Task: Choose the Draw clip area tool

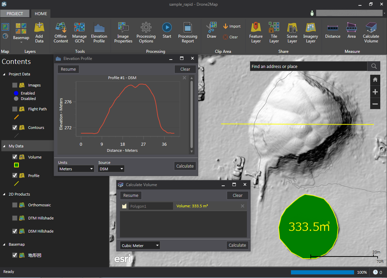Action: (x=212, y=30)
